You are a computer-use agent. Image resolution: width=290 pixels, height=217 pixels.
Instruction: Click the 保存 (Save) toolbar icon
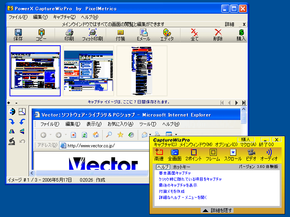(x=18, y=35)
